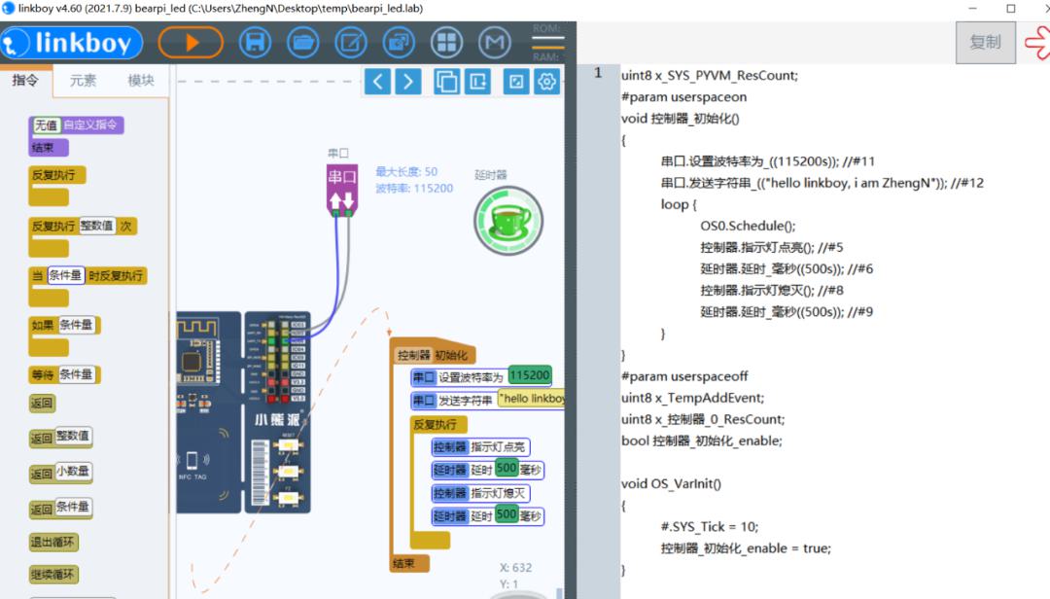Switch to the 元素 tab
1050x599 pixels.
point(83,81)
